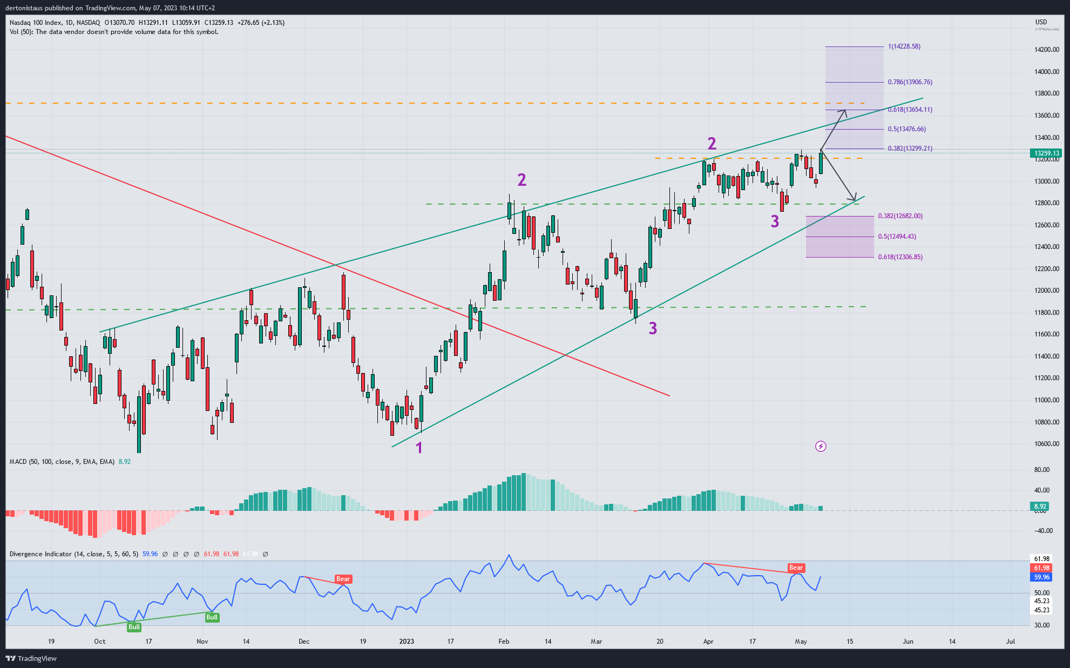Click the purple wave label 2 above April peak
Screen dimensions: 1070x668
(x=712, y=144)
